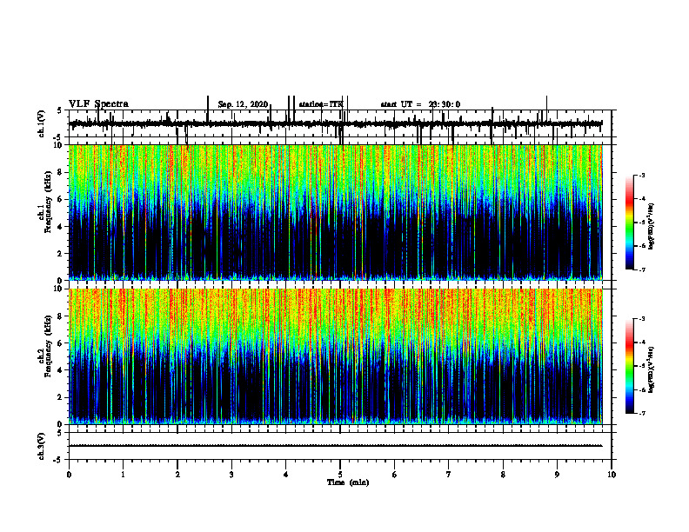Click the "8" kHz tick of ch.1 spectrogram

coord(61,172)
